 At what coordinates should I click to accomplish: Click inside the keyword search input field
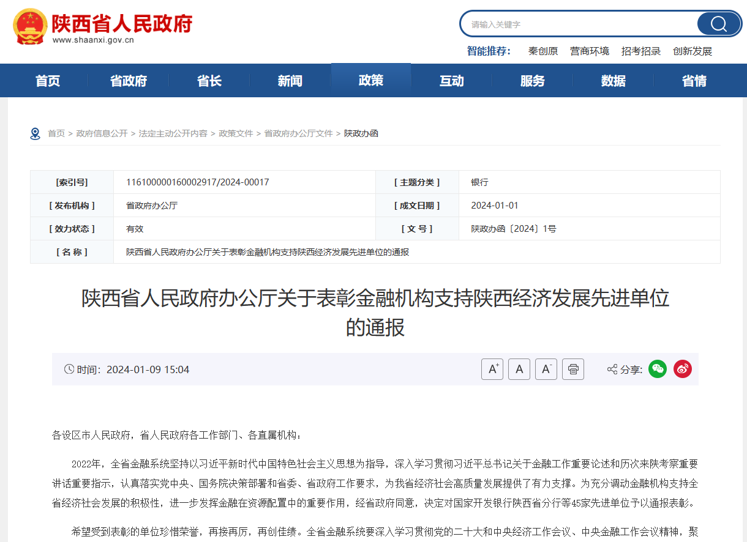pos(576,23)
